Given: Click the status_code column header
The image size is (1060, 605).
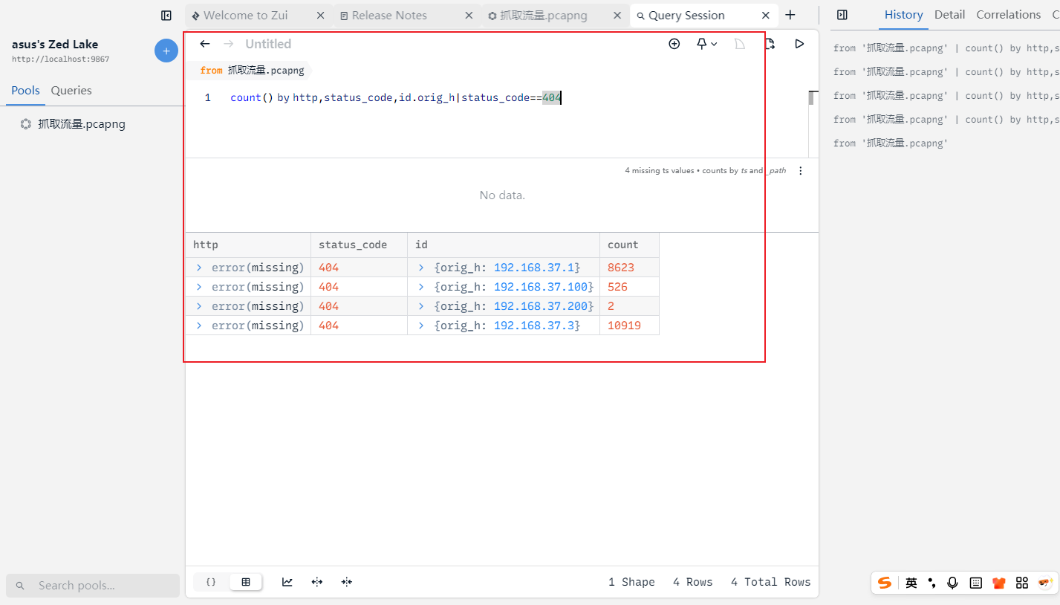Looking at the screenshot, I should [359, 245].
